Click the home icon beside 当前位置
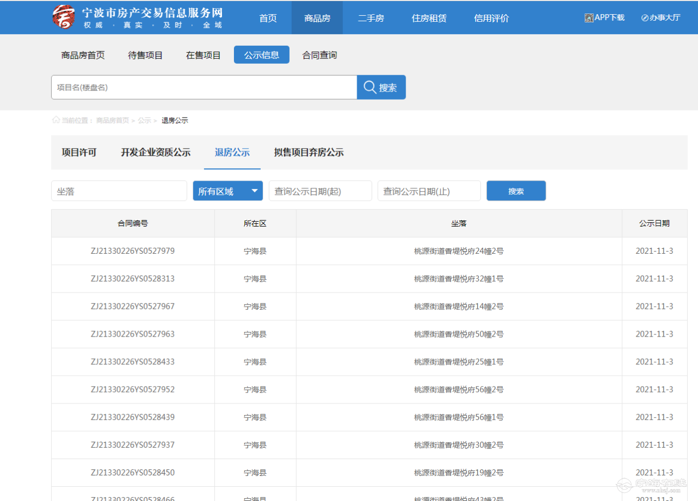Screen dimensions: 698x501 click(x=56, y=120)
